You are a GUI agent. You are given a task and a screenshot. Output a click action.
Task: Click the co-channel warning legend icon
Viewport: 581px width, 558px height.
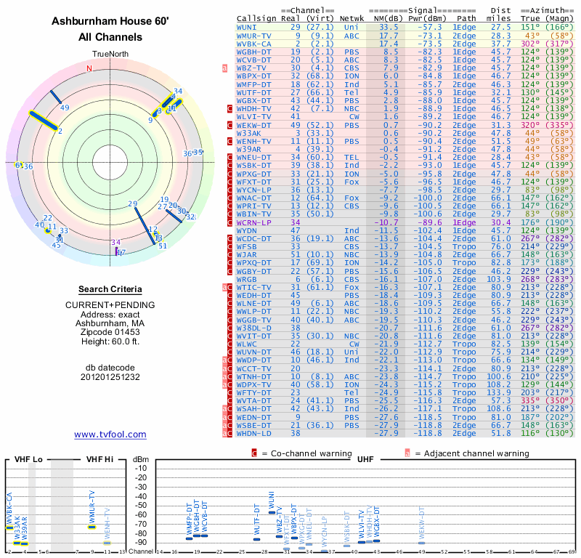click(x=254, y=453)
